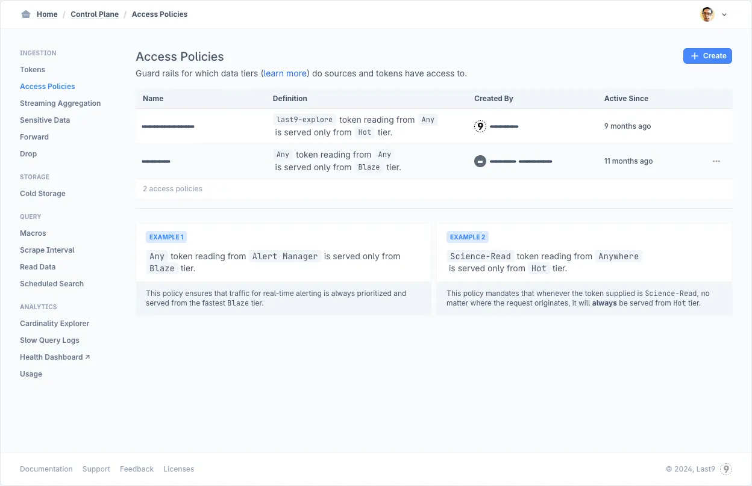Click the Last9 logo in footer
The width and height of the screenshot is (752, 486).
tap(726, 469)
